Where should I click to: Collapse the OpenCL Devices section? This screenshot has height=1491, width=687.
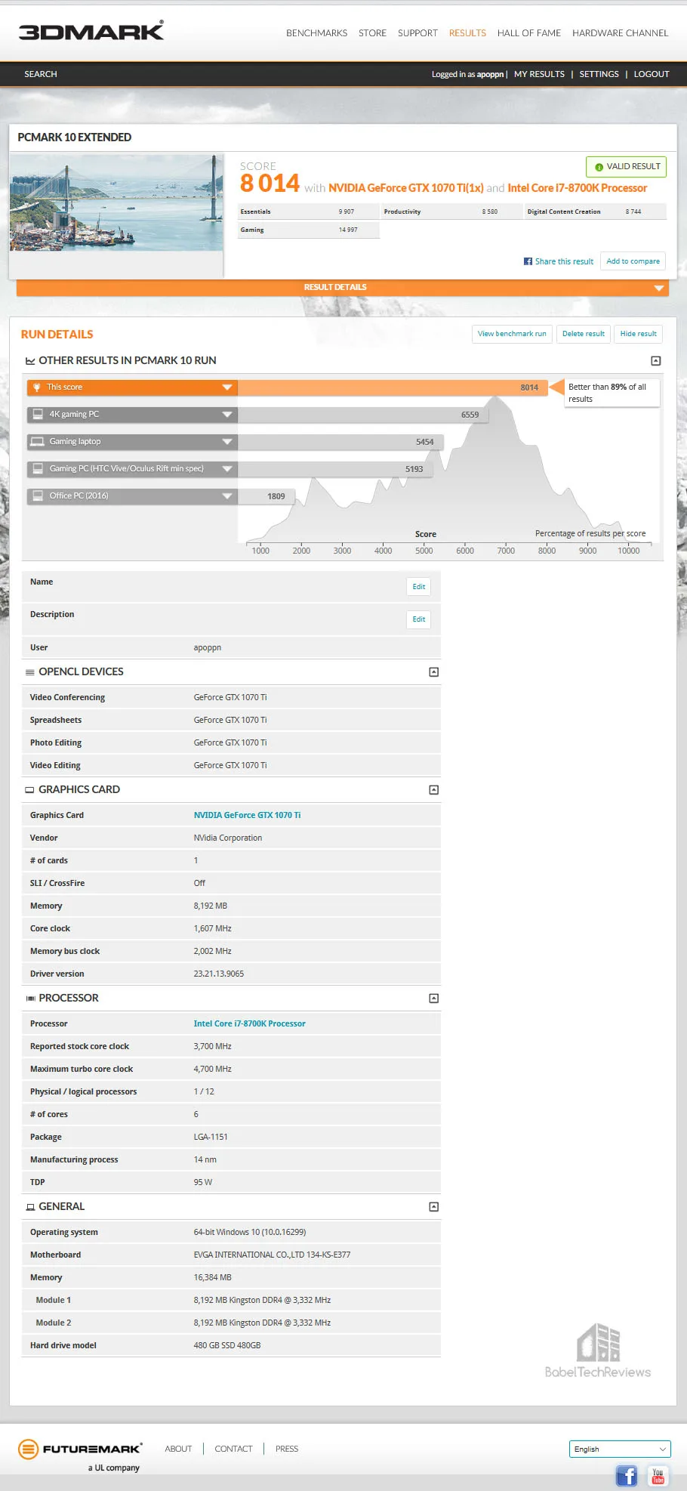coord(433,672)
